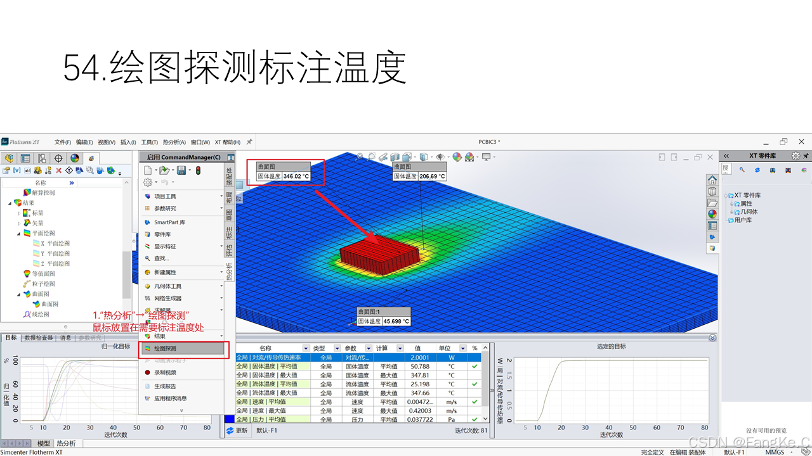Click the Save disk icon
Screen dimensions: 812x456
click(x=181, y=170)
